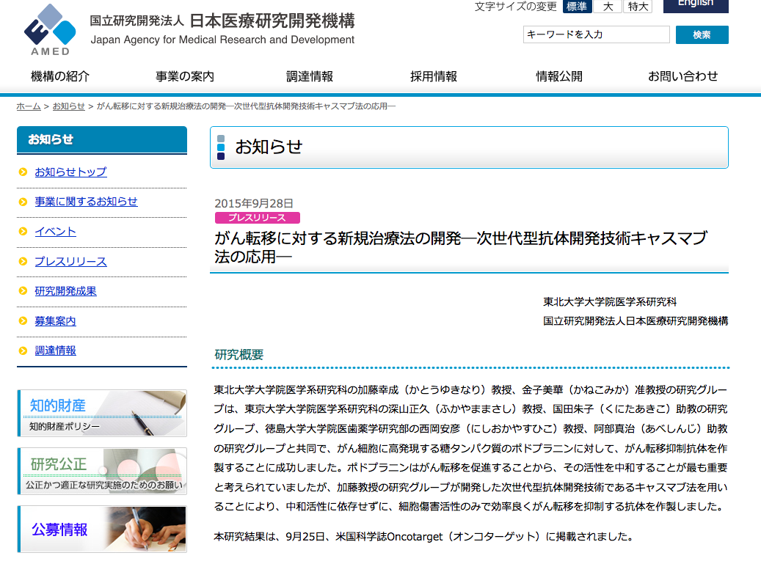The width and height of the screenshot is (761, 572).
Task: Switch the site to English
Action: pos(695,4)
